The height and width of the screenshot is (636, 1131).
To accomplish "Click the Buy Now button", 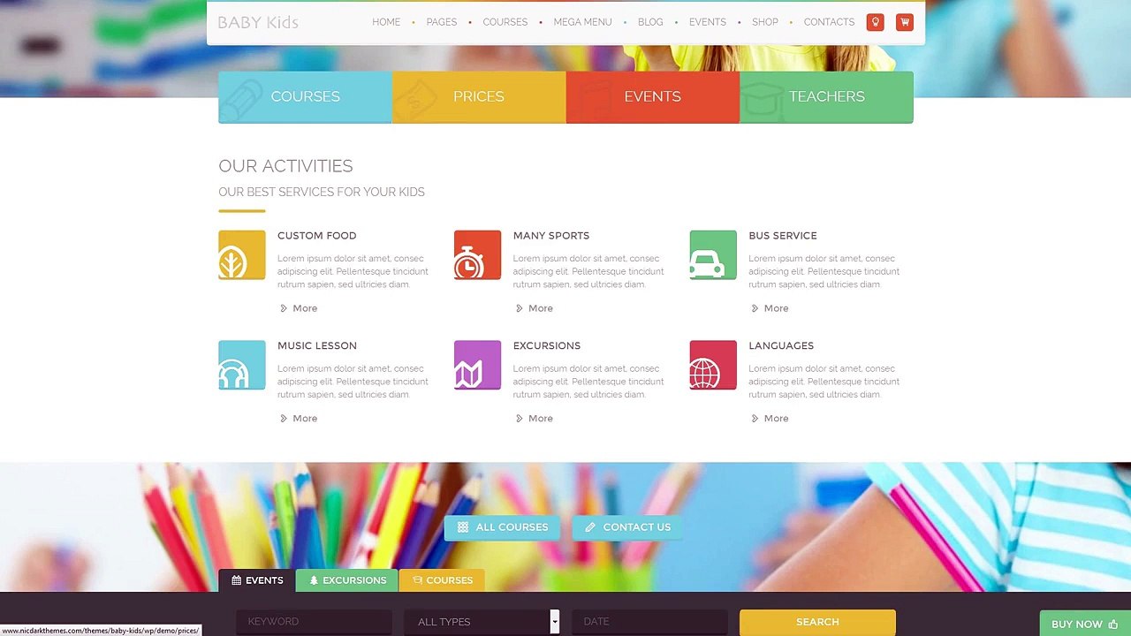I will (x=1084, y=624).
